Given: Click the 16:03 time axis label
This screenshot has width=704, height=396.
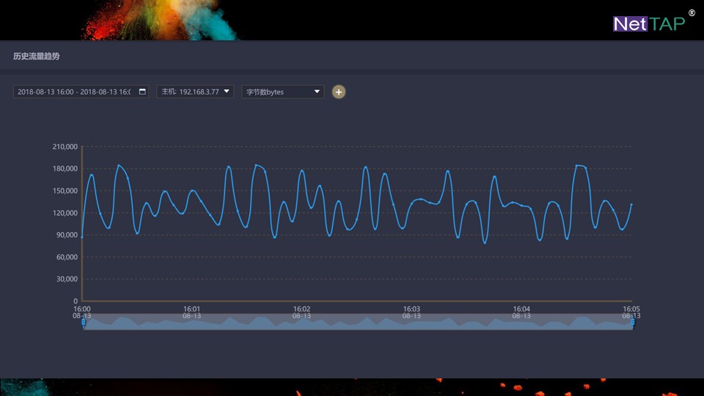Looking at the screenshot, I should pyautogui.click(x=412, y=309).
